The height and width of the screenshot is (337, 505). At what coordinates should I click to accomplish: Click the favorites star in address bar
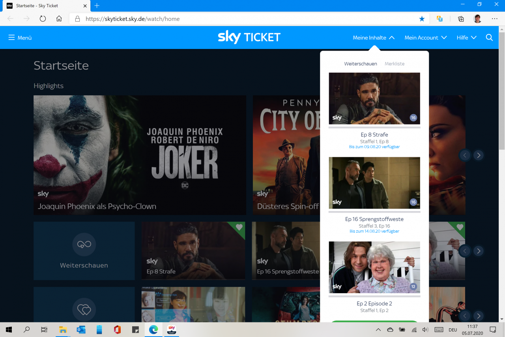(x=422, y=19)
